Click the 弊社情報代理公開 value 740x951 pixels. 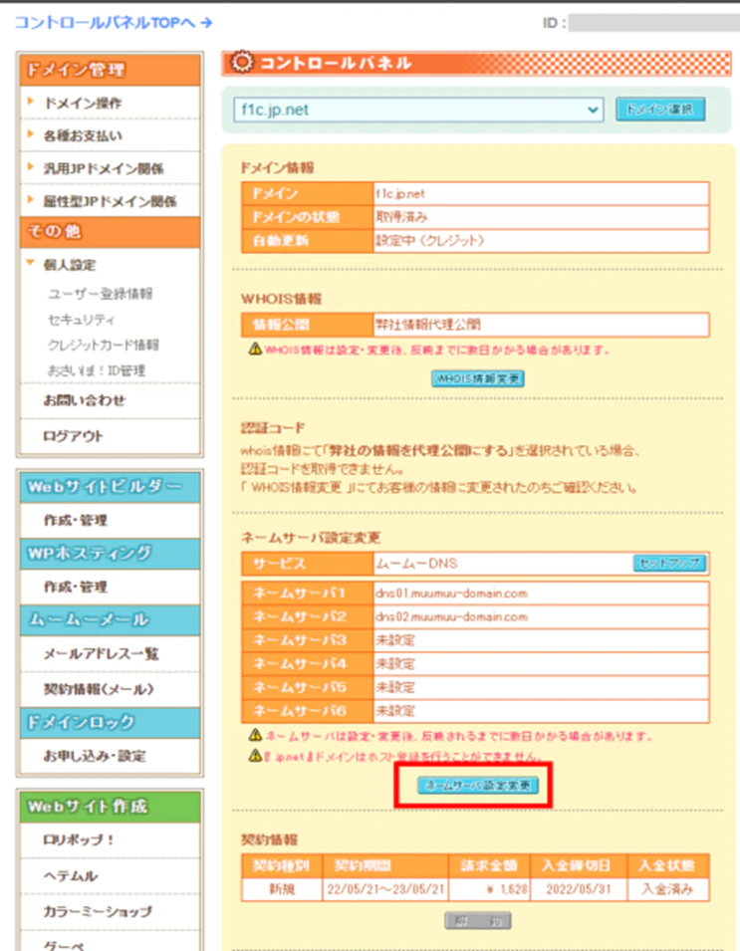click(x=428, y=325)
